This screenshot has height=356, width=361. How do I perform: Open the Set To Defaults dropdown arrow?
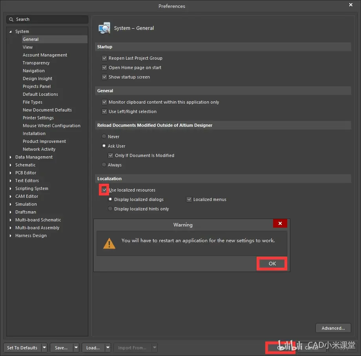click(44, 347)
